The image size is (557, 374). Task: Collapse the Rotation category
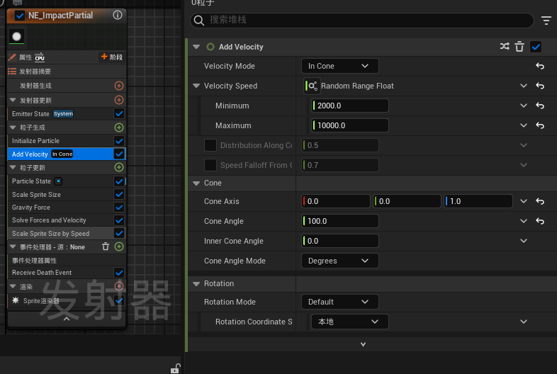[x=196, y=284]
